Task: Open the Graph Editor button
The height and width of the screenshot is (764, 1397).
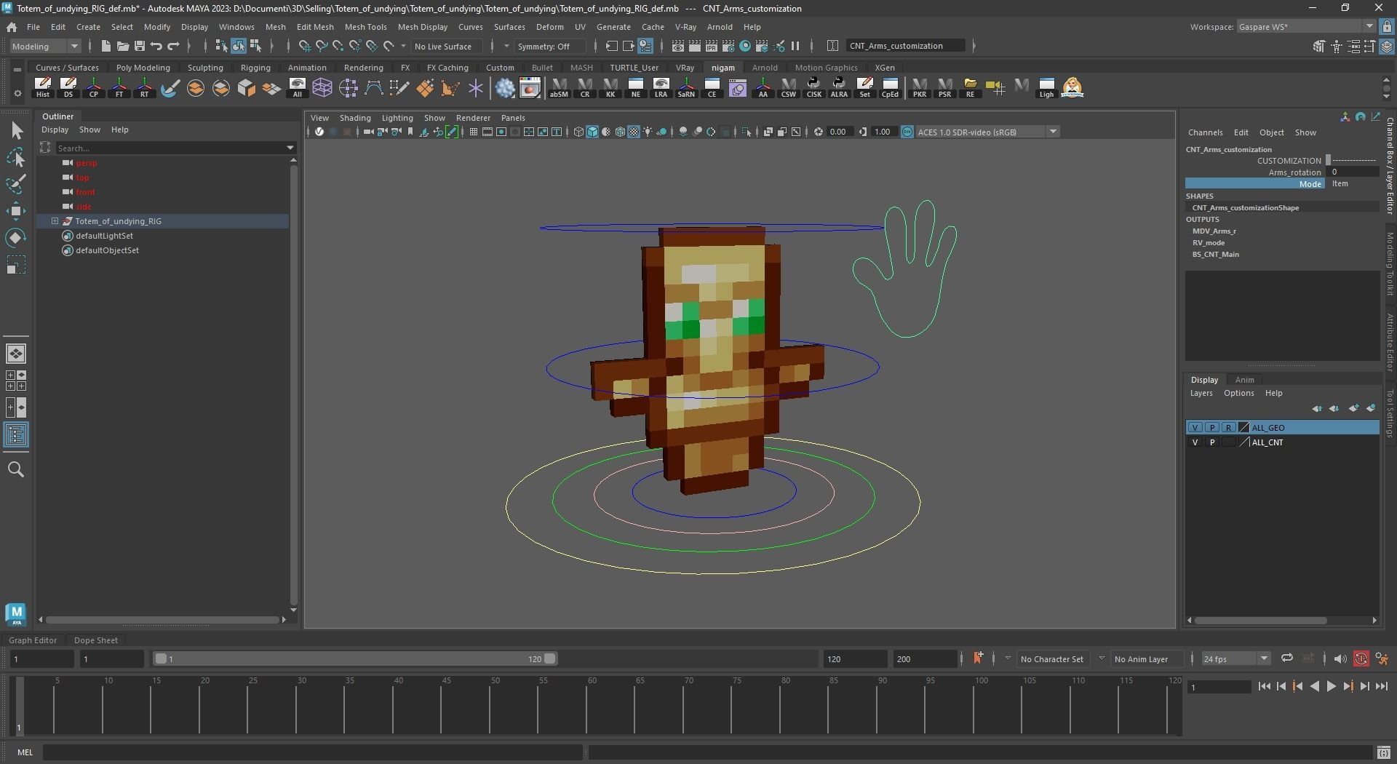Action: pyautogui.click(x=33, y=640)
